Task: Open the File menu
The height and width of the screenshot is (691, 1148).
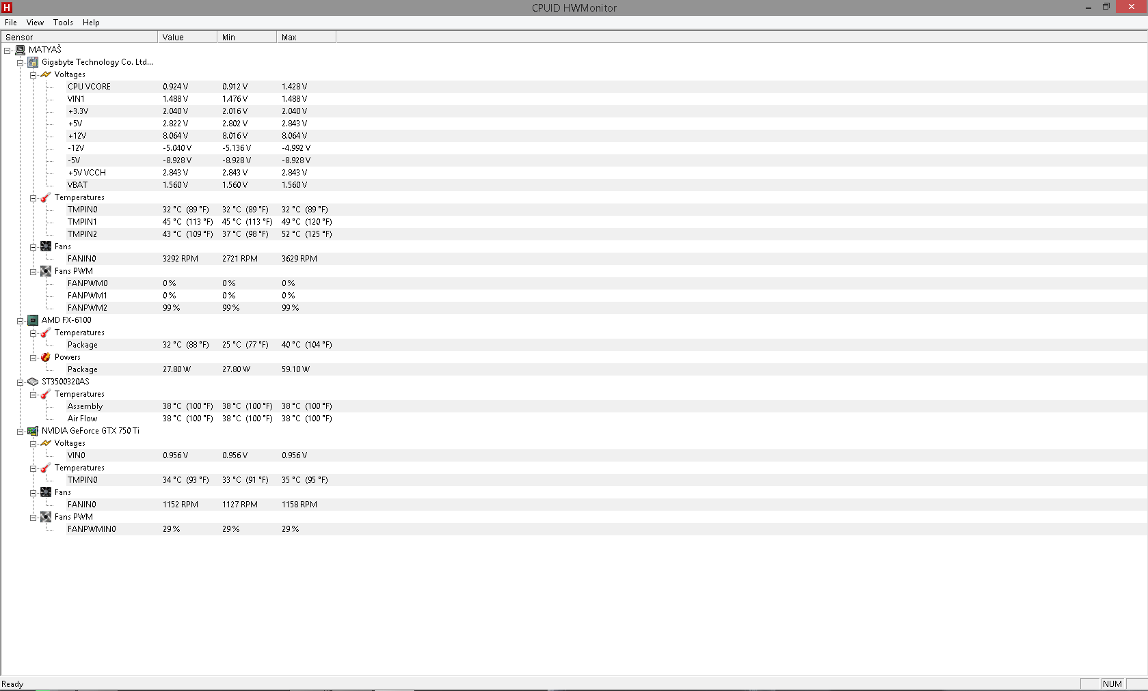Action: pos(11,23)
